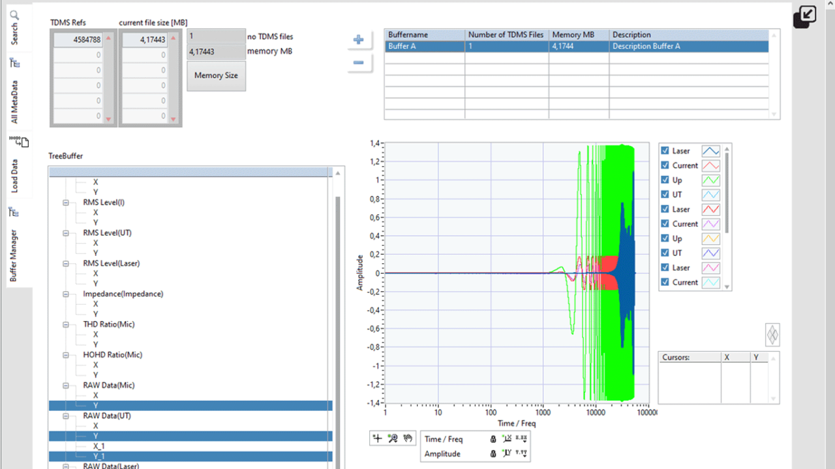Click the Memory Size button

click(216, 76)
